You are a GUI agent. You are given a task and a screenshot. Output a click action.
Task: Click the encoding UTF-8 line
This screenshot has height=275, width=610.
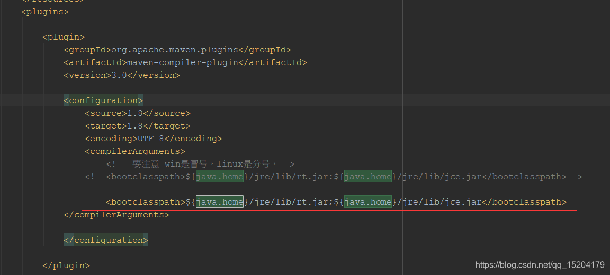(x=153, y=138)
